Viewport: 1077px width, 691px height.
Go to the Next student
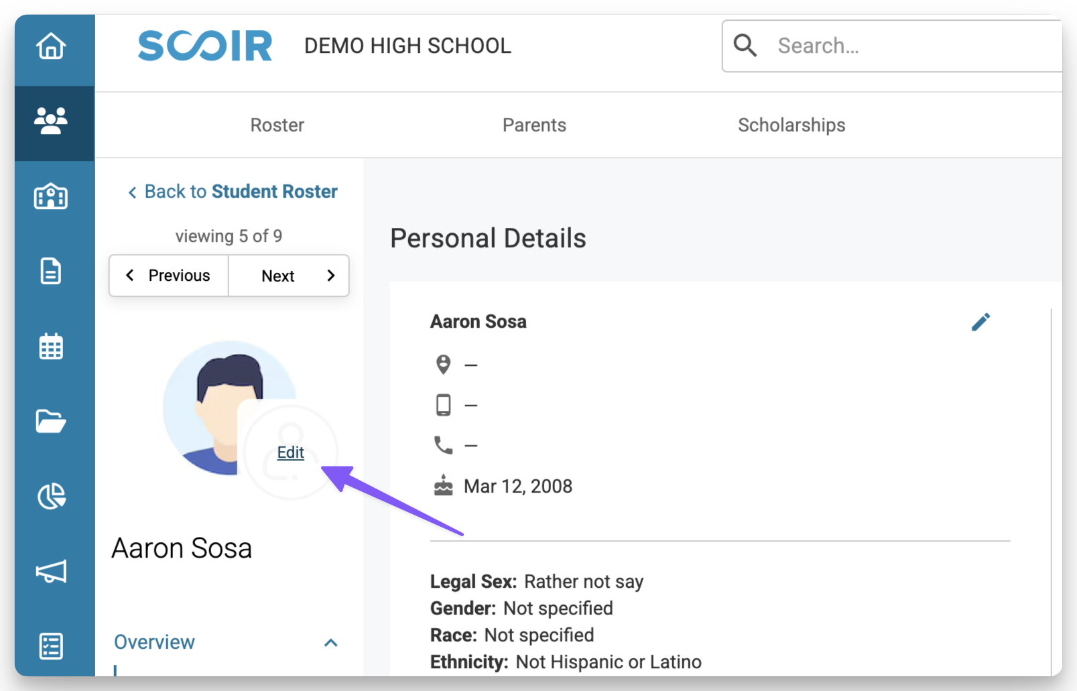click(289, 275)
